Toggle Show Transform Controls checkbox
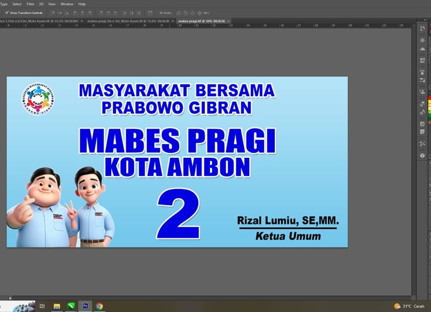The image size is (431, 312). tap(7, 13)
